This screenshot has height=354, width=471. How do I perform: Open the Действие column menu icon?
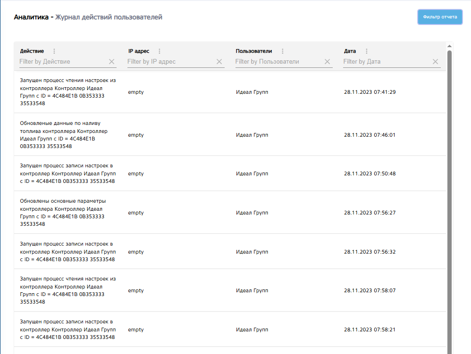54,51
